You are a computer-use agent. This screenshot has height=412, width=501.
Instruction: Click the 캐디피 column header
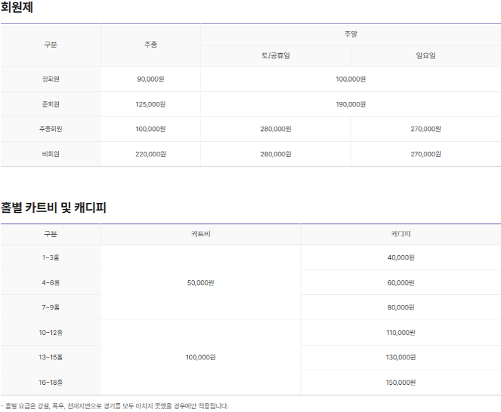tap(400, 234)
